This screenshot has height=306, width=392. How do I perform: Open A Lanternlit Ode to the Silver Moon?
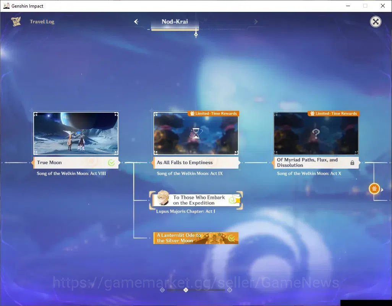196,238
